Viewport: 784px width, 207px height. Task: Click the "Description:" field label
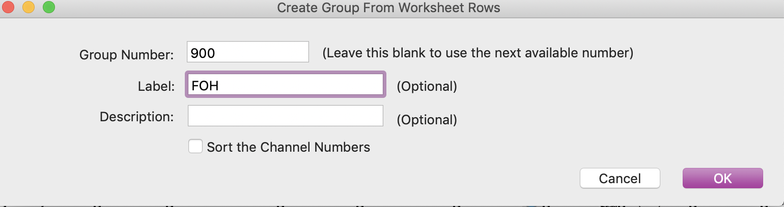[137, 117]
